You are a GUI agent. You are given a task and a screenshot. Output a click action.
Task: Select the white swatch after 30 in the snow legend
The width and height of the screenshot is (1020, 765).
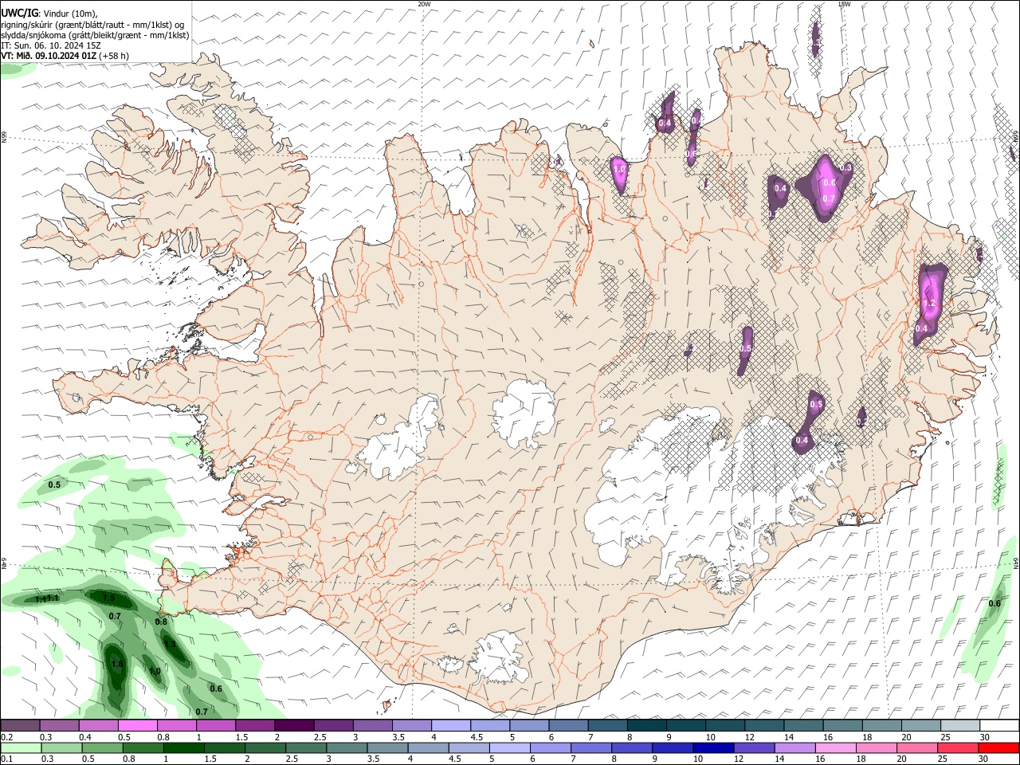[x=998, y=725]
